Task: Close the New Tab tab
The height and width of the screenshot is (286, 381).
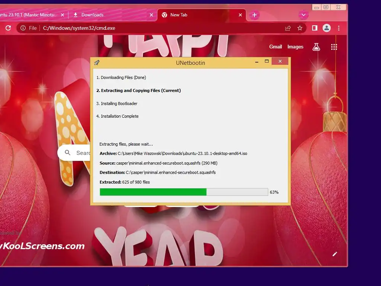Action: (x=240, y=15)
